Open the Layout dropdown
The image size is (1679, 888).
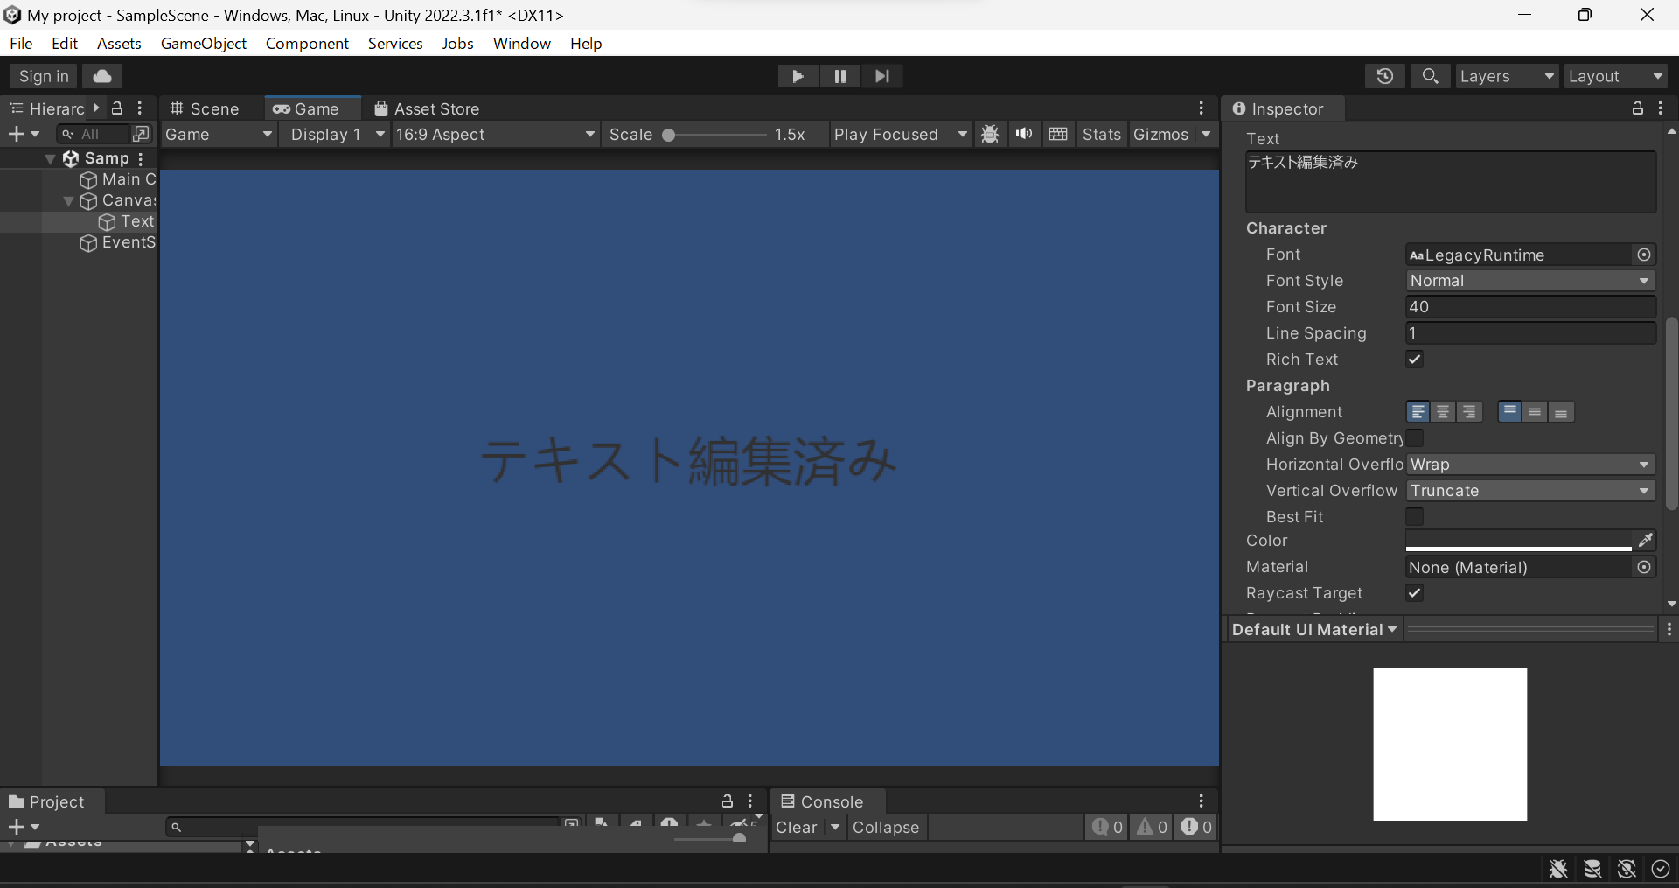(1616, 76)
